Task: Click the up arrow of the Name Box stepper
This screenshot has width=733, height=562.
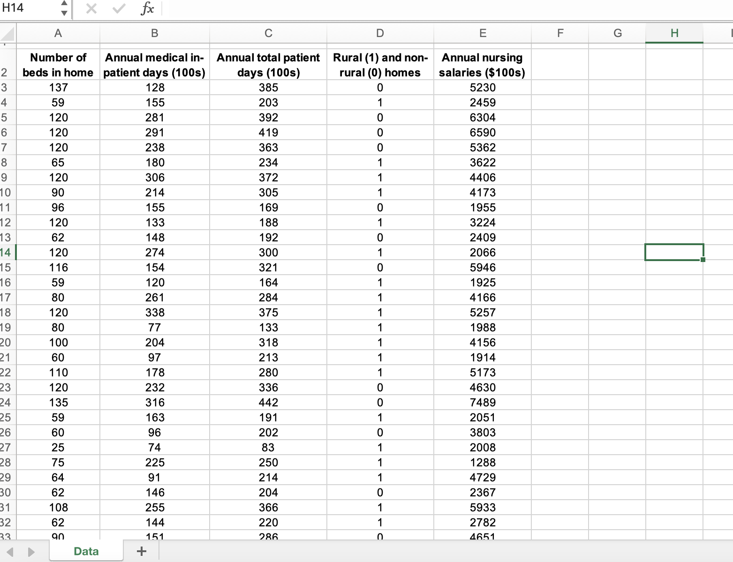Action: click(64, 4)
